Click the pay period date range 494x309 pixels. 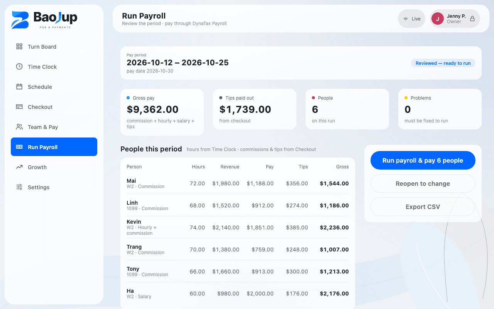click(178, 63)
